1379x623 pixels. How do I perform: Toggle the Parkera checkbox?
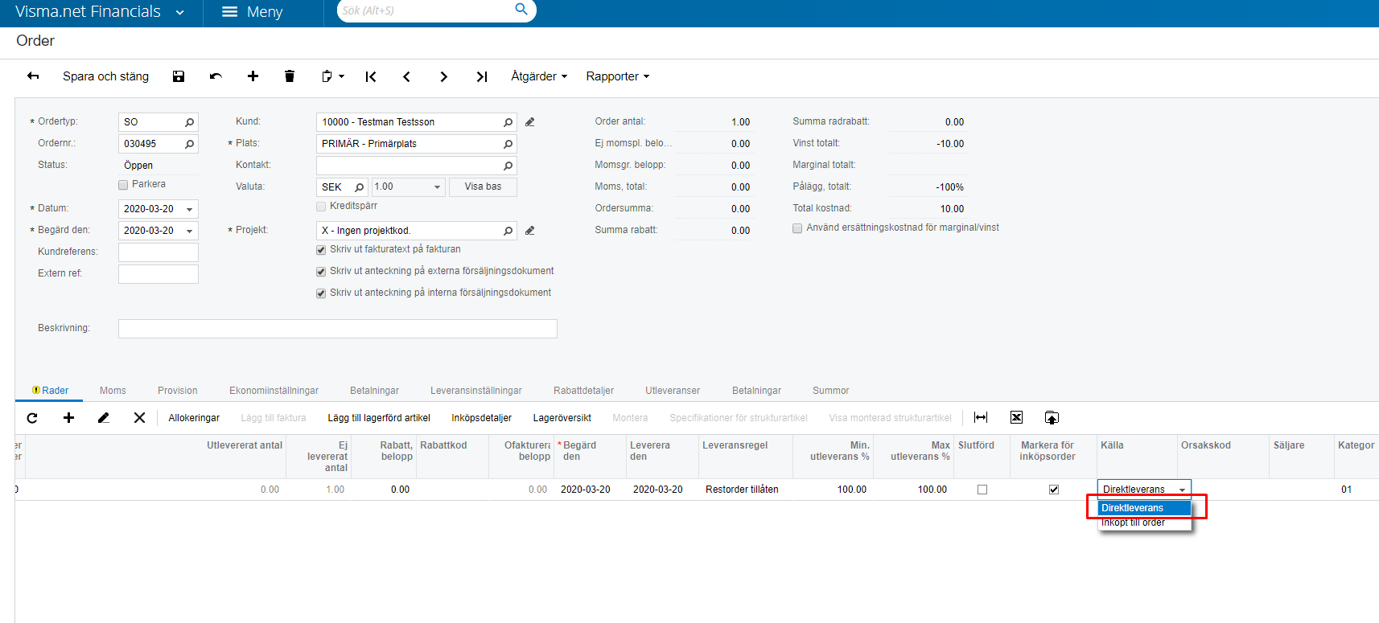click(124, 185)
